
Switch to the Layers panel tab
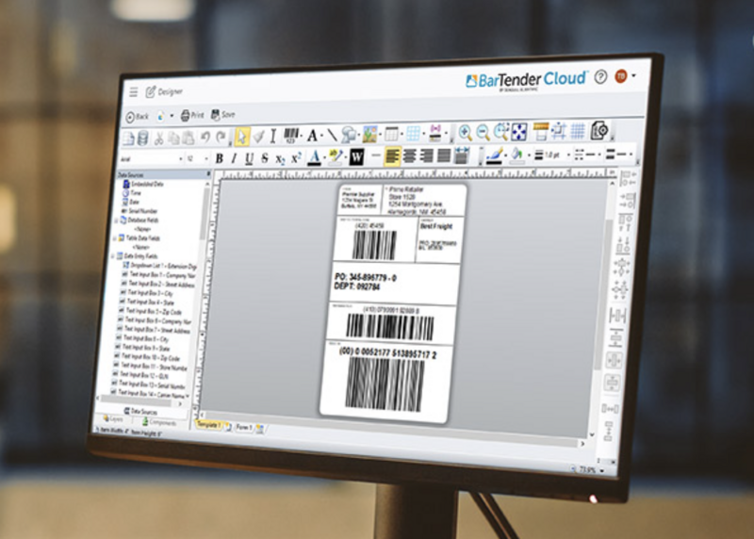pyautogui.click(x=113, y=419)
